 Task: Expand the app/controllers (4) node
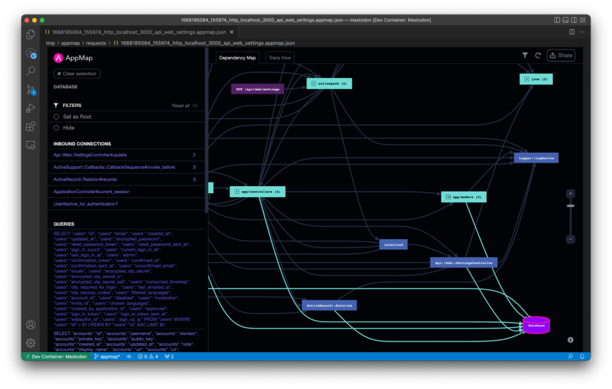coord(236,192)
